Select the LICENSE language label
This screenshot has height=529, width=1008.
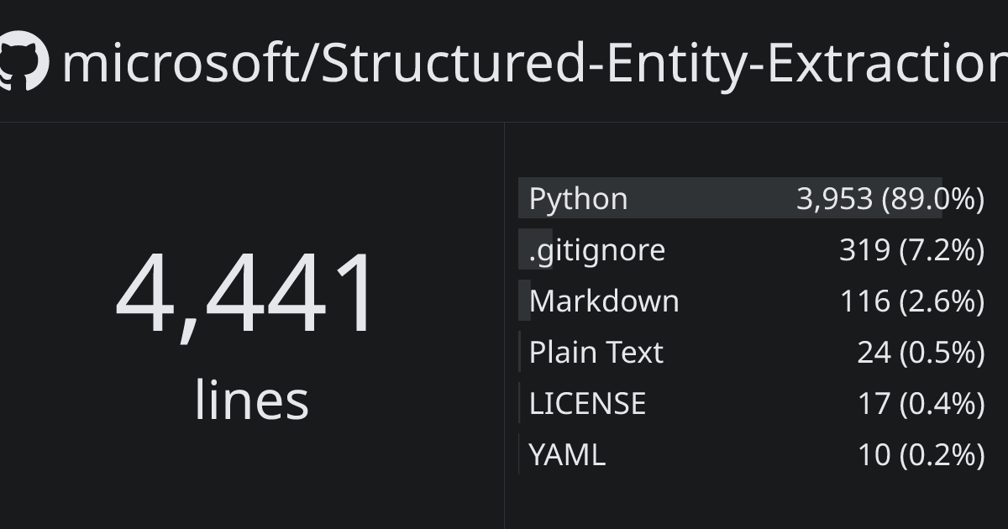[x=587, y=404]
